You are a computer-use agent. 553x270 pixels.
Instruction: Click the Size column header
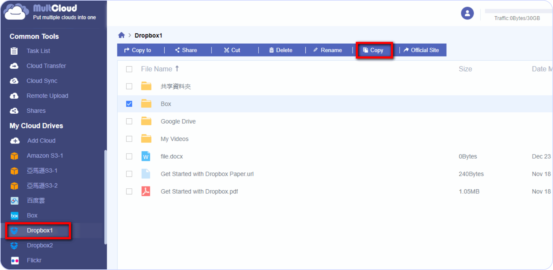(x=465, y=69)
